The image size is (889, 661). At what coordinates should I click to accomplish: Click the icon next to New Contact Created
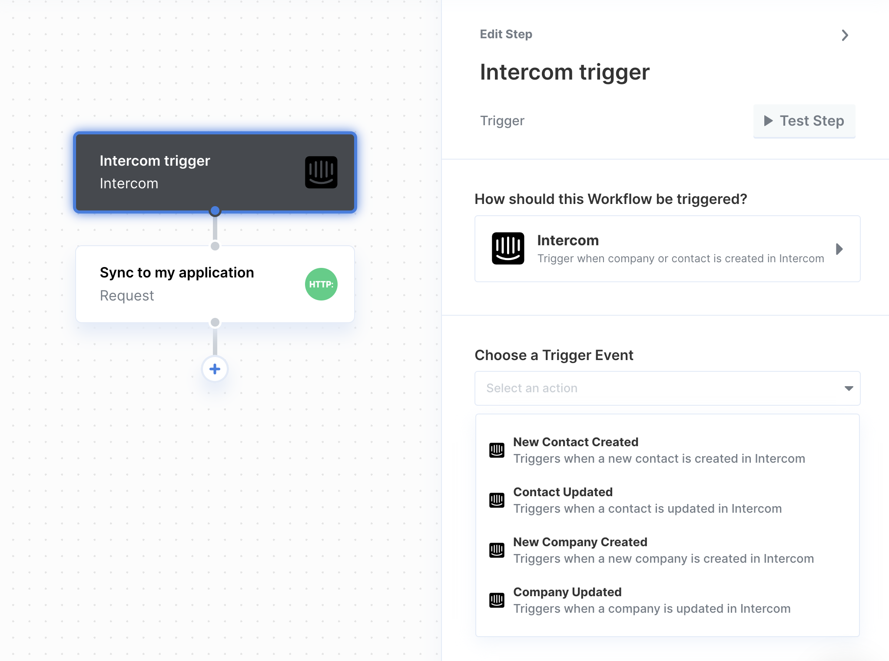[x=497, y=450]
